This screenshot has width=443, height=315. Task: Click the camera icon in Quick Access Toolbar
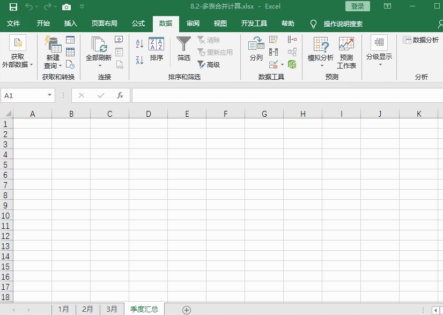pyautogui.click(x=66, y=6)
